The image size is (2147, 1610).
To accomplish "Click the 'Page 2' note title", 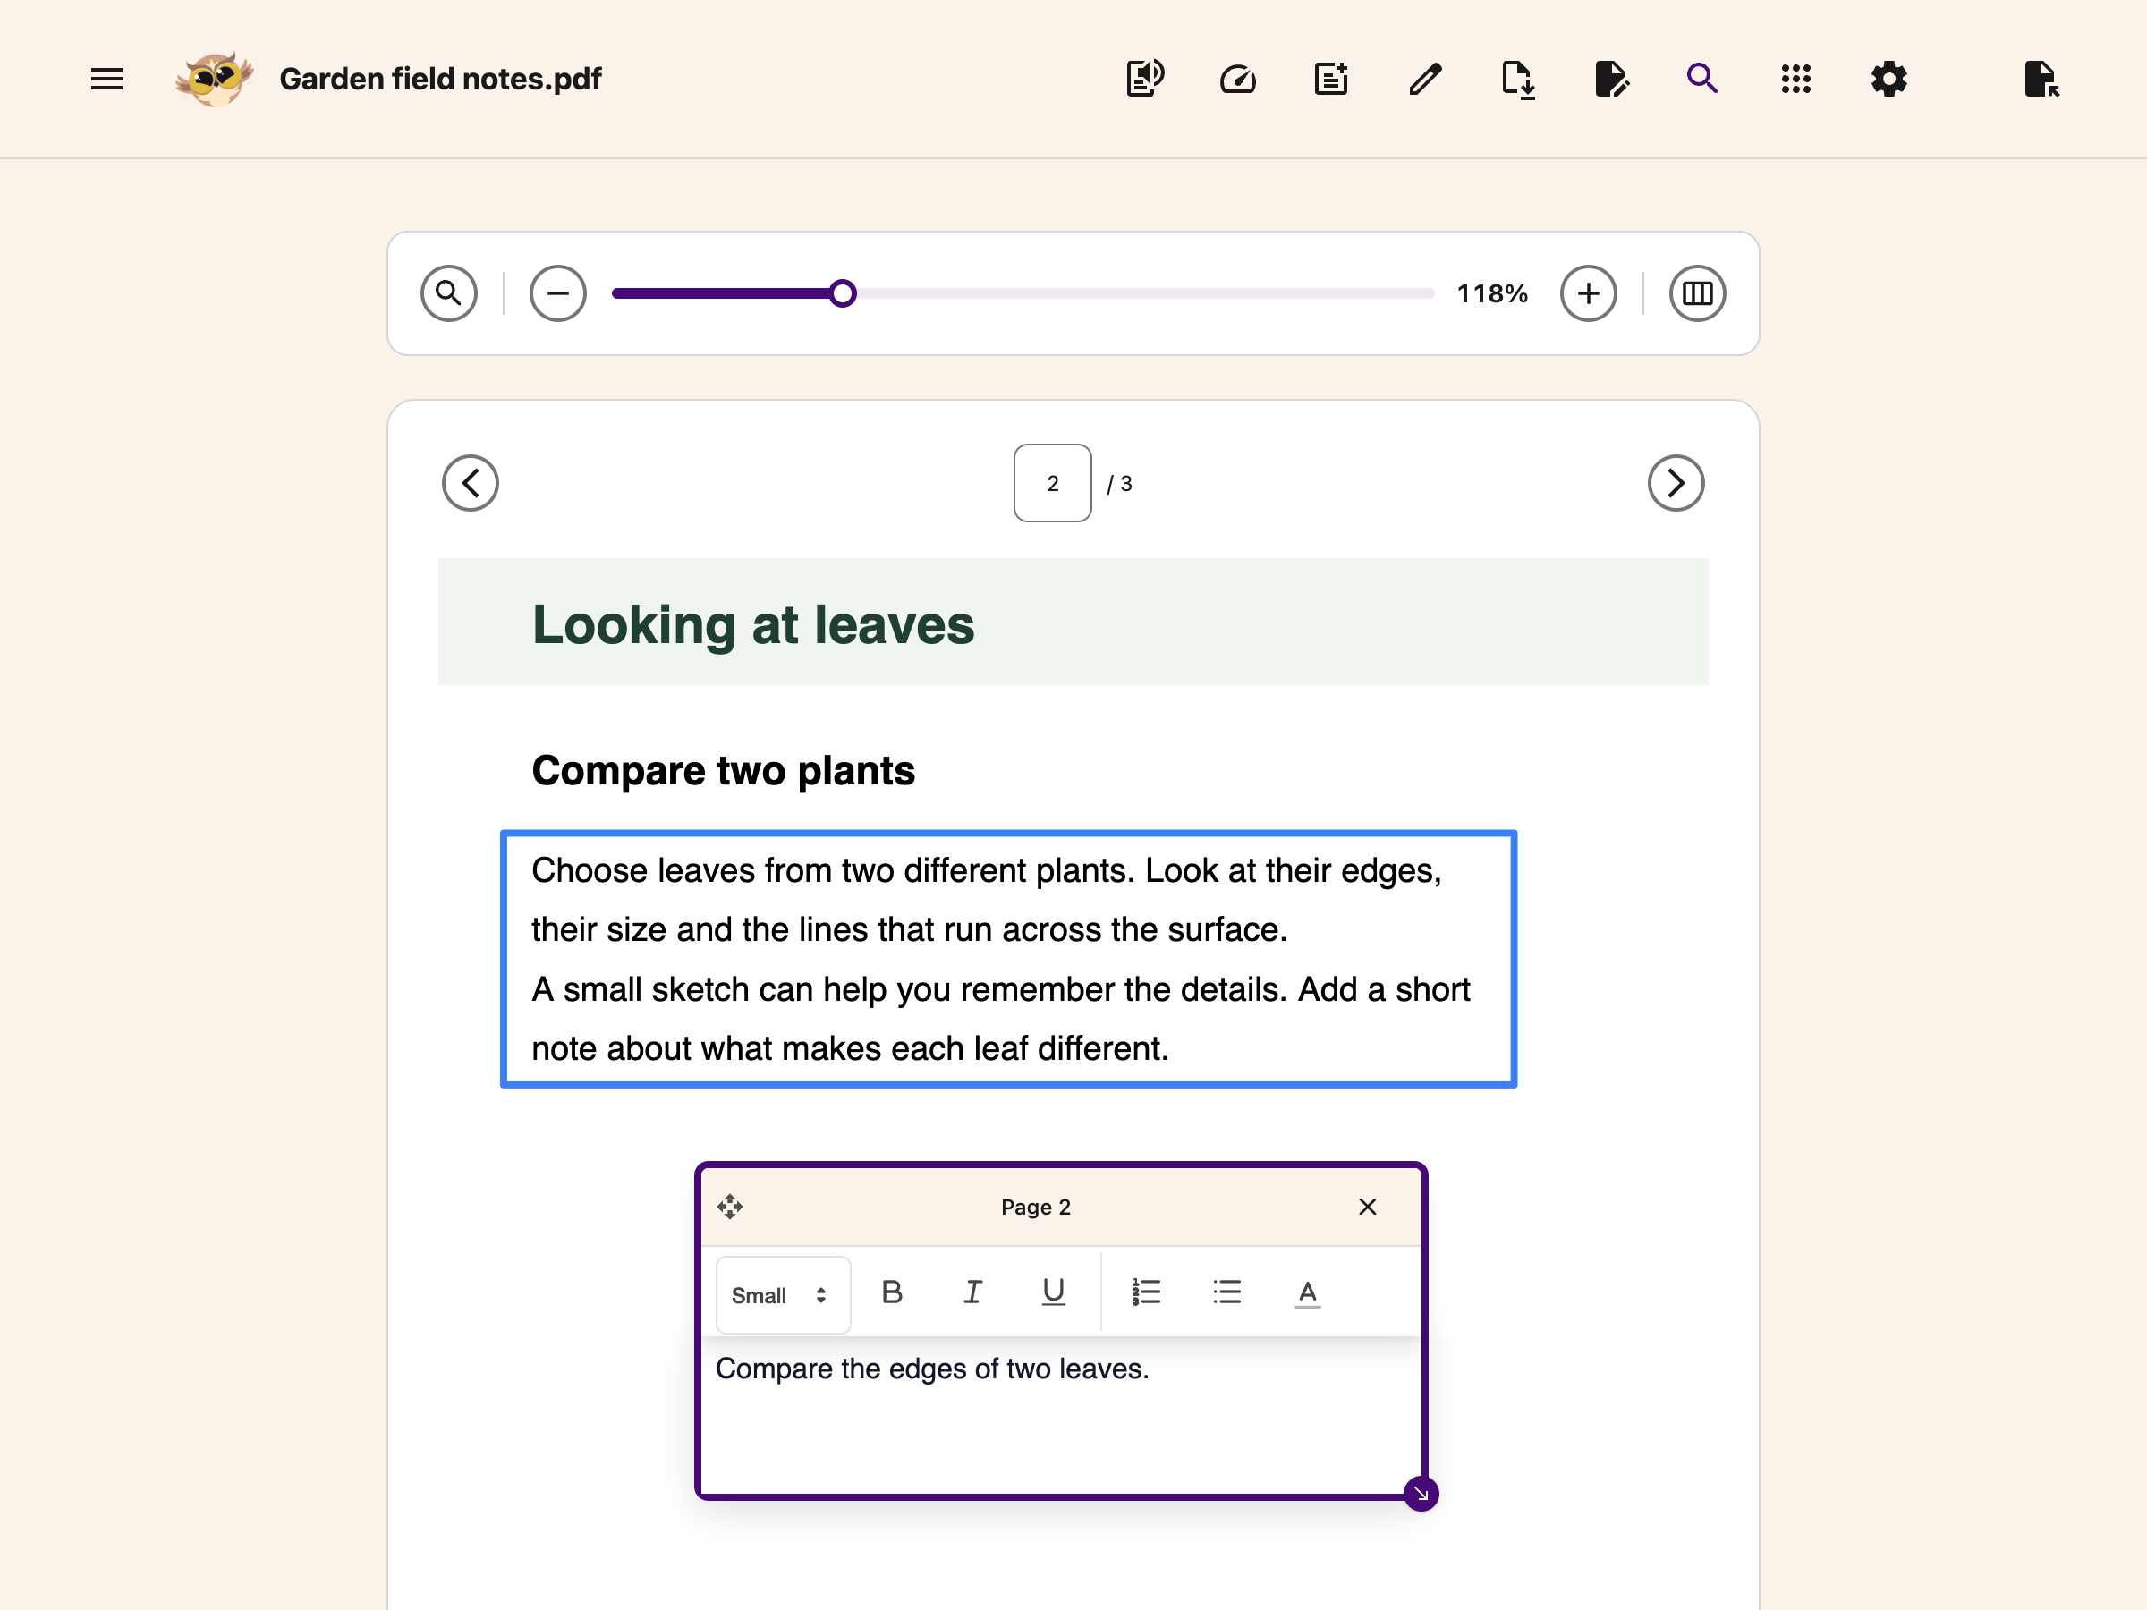I will [1036, 1207].
